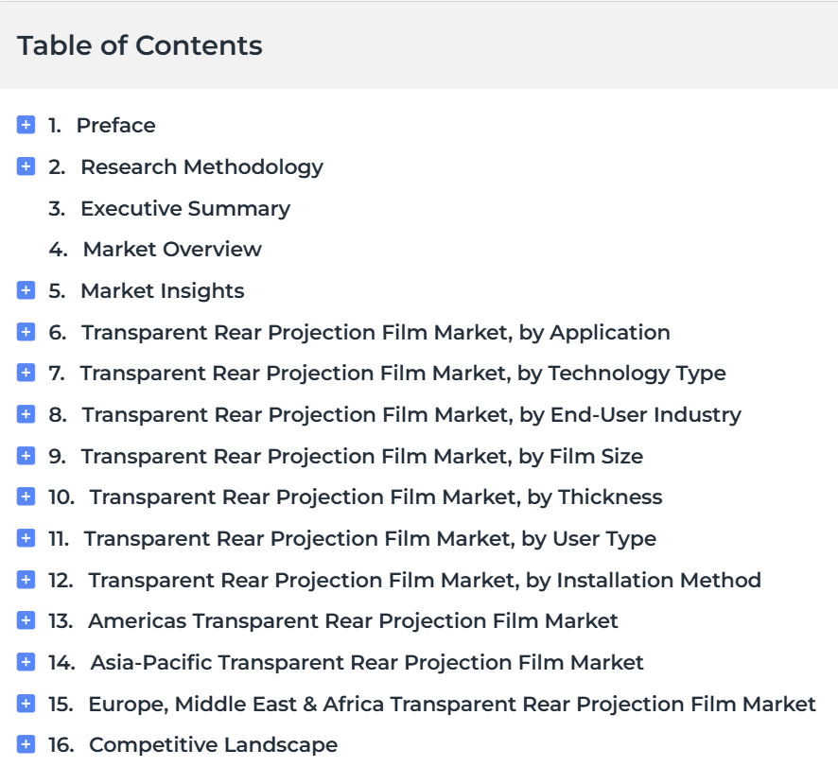
Task: Click the Table of Contents heading
Action: click(x=140, y=45)
